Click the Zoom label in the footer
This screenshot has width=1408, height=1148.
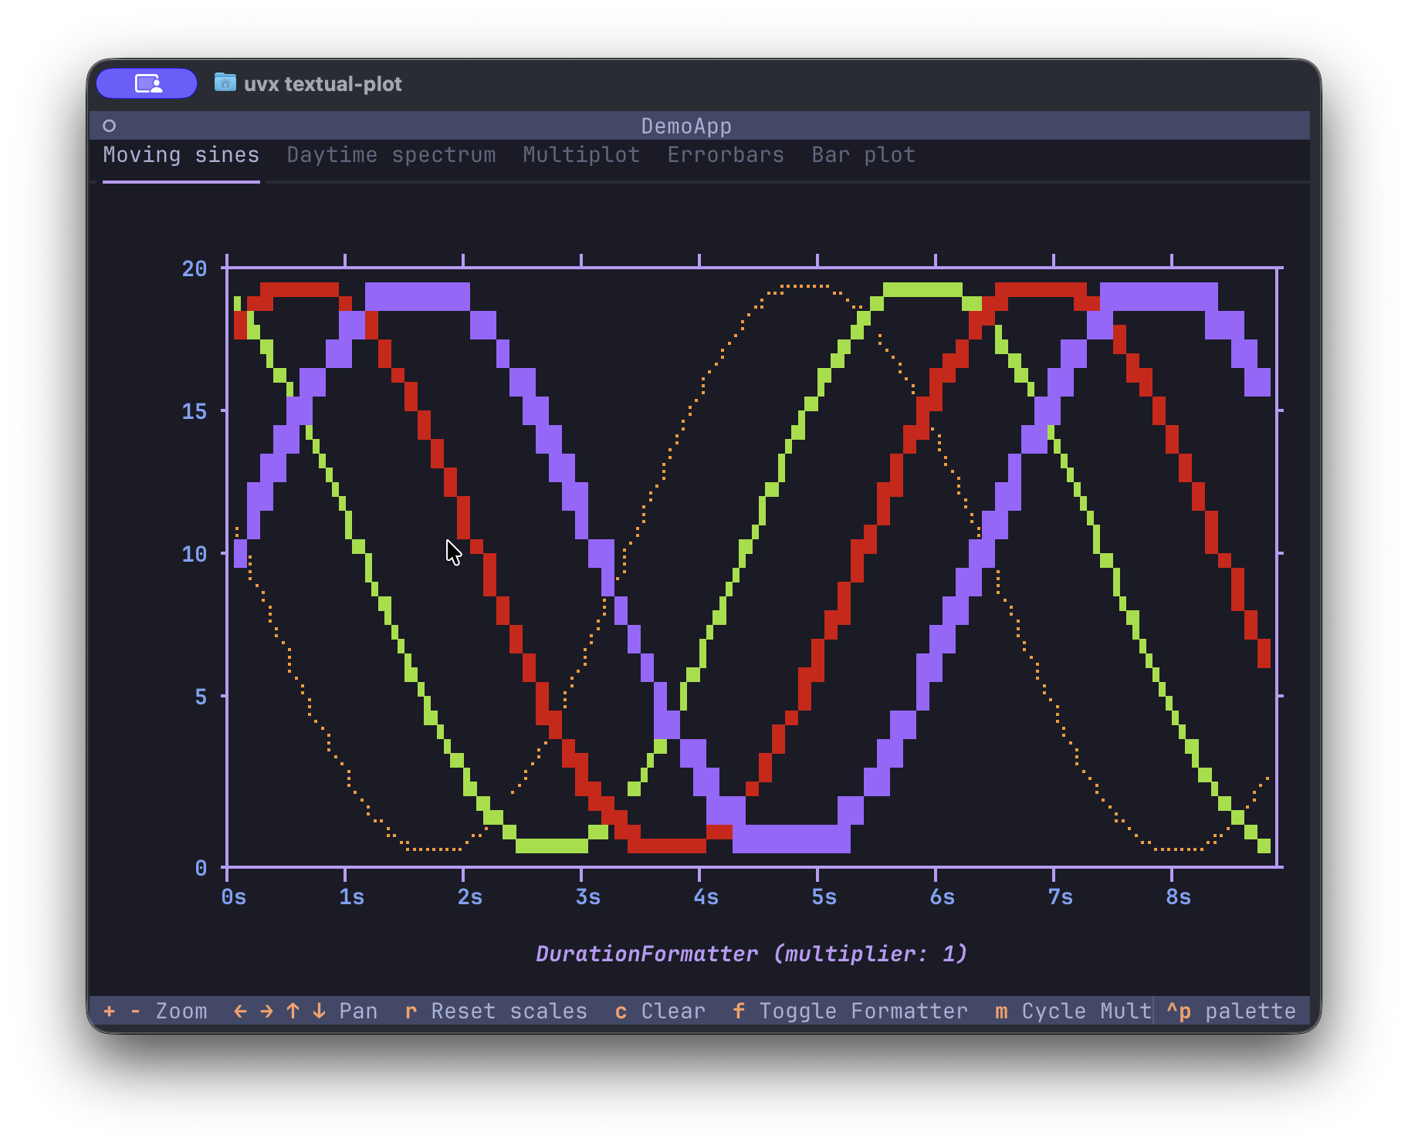pos(181,1011)
